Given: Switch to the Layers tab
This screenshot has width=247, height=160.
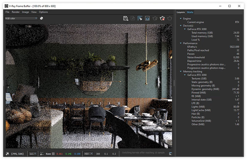Looking at the screenshot, I should 181,12.
